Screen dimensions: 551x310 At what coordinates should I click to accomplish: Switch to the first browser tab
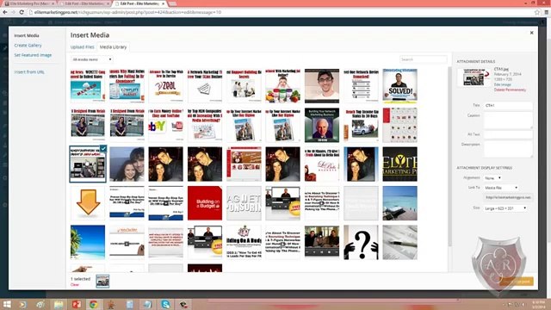click(x=29, y=3)
